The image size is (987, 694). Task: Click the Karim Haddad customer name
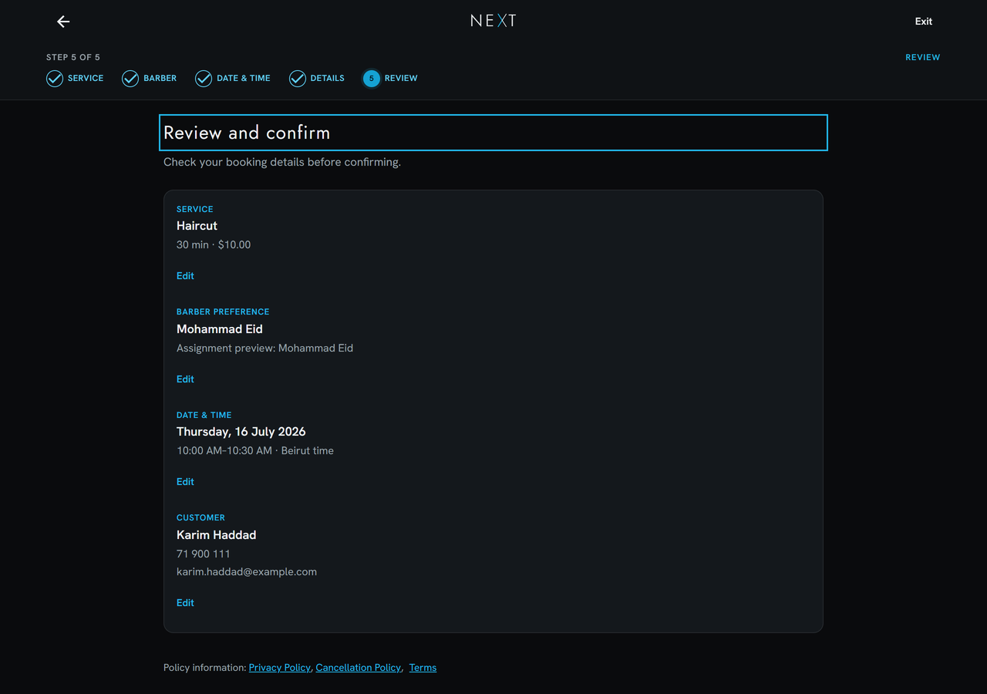coord(216,535)
